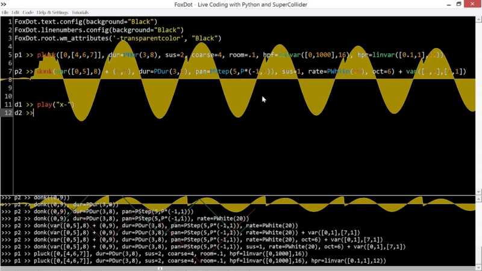The height and width of the screenshot is (271, 482).
Task: Open the File menu
Action: tap(5, 12)
